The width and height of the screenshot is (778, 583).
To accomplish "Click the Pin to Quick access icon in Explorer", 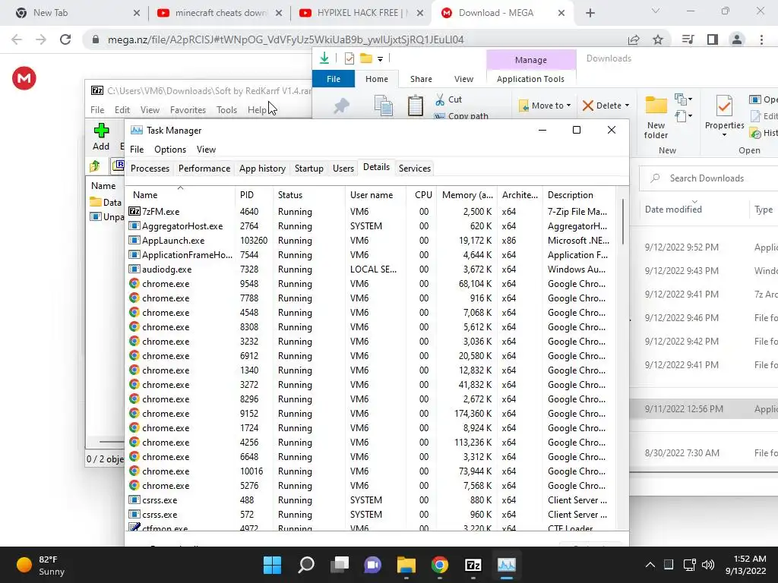I will (x=341, y=106).
